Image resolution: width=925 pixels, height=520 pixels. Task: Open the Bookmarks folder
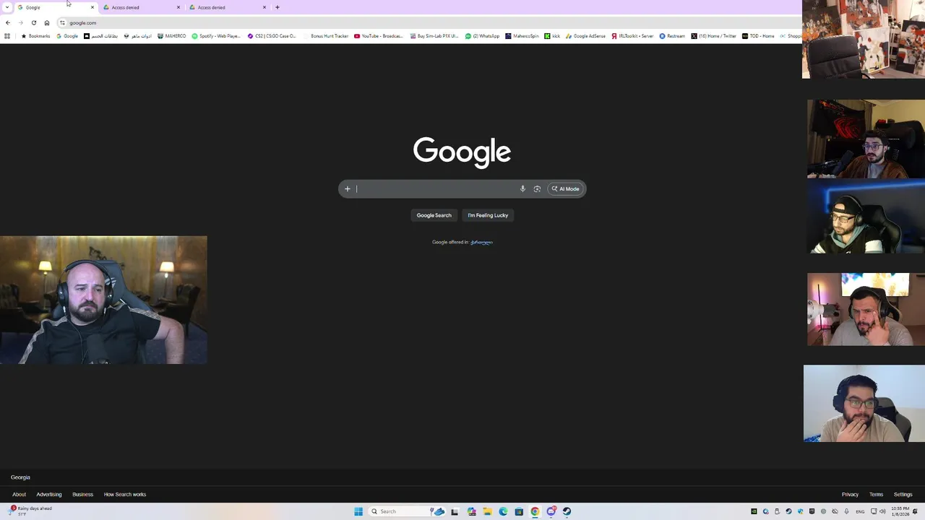pos(35,36)
